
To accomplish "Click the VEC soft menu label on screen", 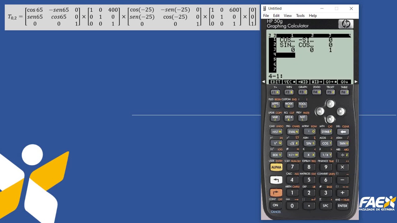I will click(x=289, y=82).
